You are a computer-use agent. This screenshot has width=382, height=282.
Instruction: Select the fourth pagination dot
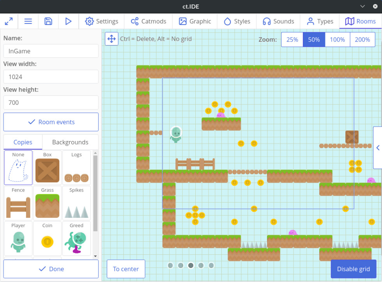click(201, 265)
